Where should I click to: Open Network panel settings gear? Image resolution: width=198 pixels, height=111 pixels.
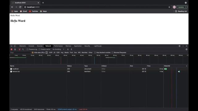(x=187, y=49)
